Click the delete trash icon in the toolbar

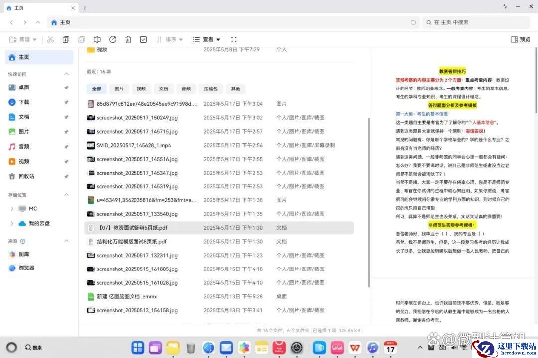click(128, 40)
